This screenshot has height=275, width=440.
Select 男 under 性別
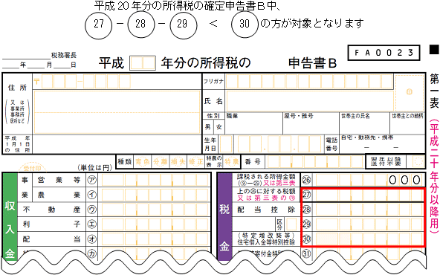pyautogui.click(x=207, y=127)
